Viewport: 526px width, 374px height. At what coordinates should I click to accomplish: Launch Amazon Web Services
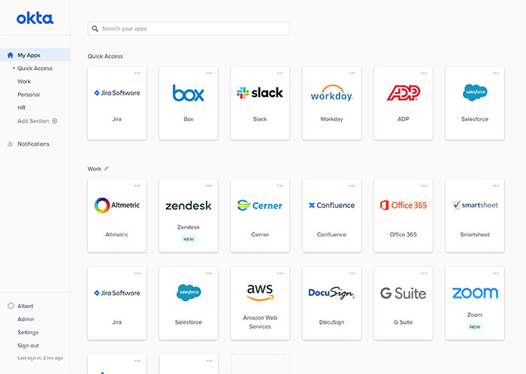click(260, 303)
